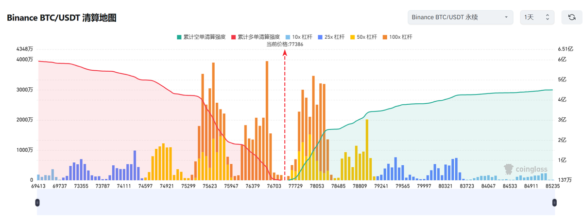
Task: Toggle the 25x 杠杆 legend series
Action: point(331,37)
